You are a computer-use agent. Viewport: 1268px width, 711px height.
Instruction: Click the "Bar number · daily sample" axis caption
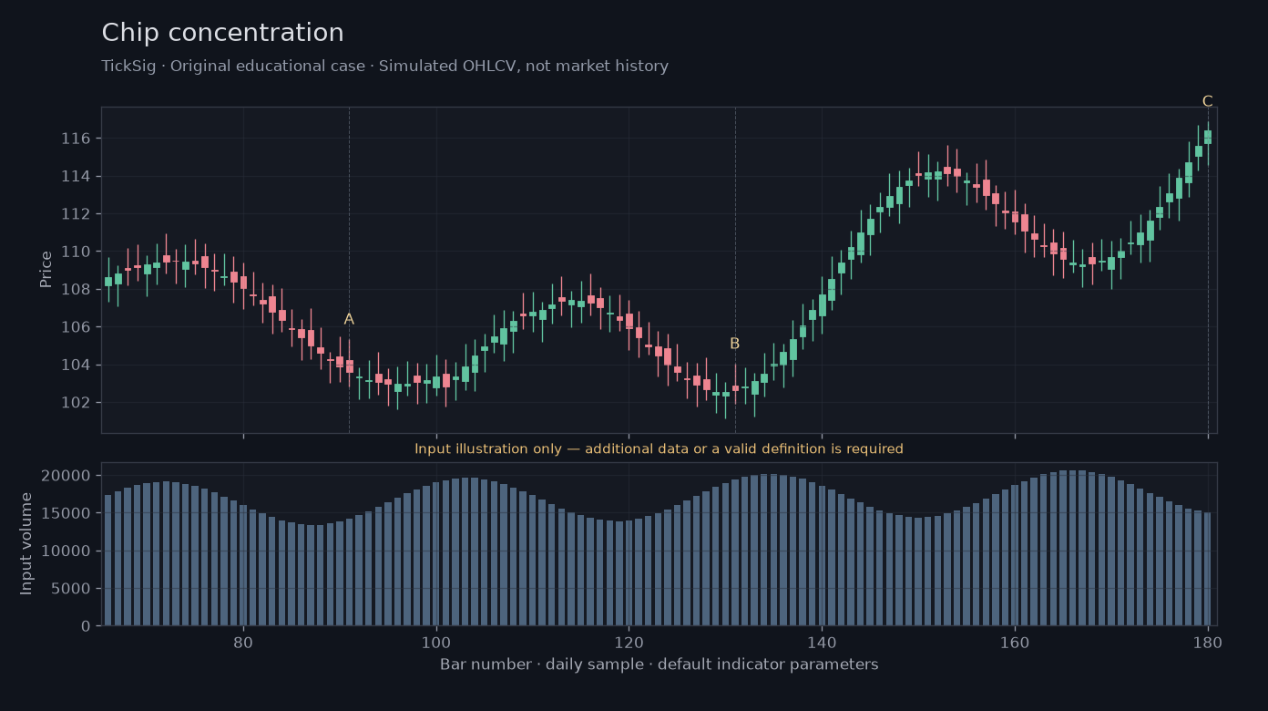[x=660, y=665]
